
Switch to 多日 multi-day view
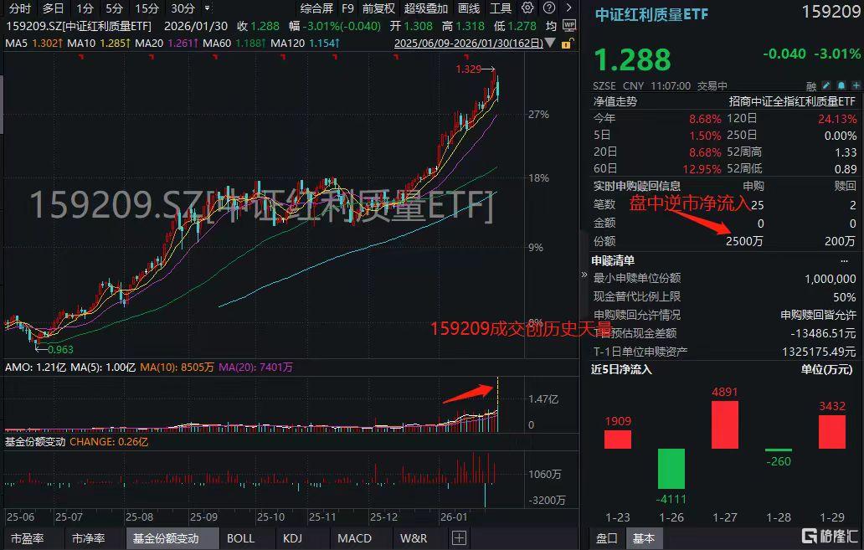click(x=53, y=8)
